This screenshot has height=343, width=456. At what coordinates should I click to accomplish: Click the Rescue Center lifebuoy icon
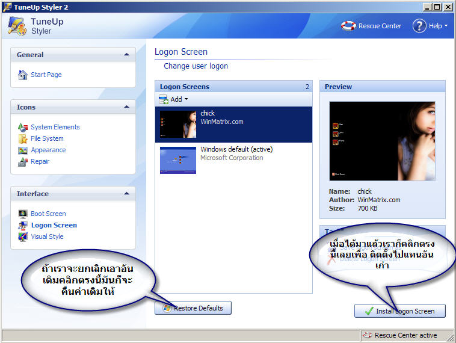[x=348, y=26]
